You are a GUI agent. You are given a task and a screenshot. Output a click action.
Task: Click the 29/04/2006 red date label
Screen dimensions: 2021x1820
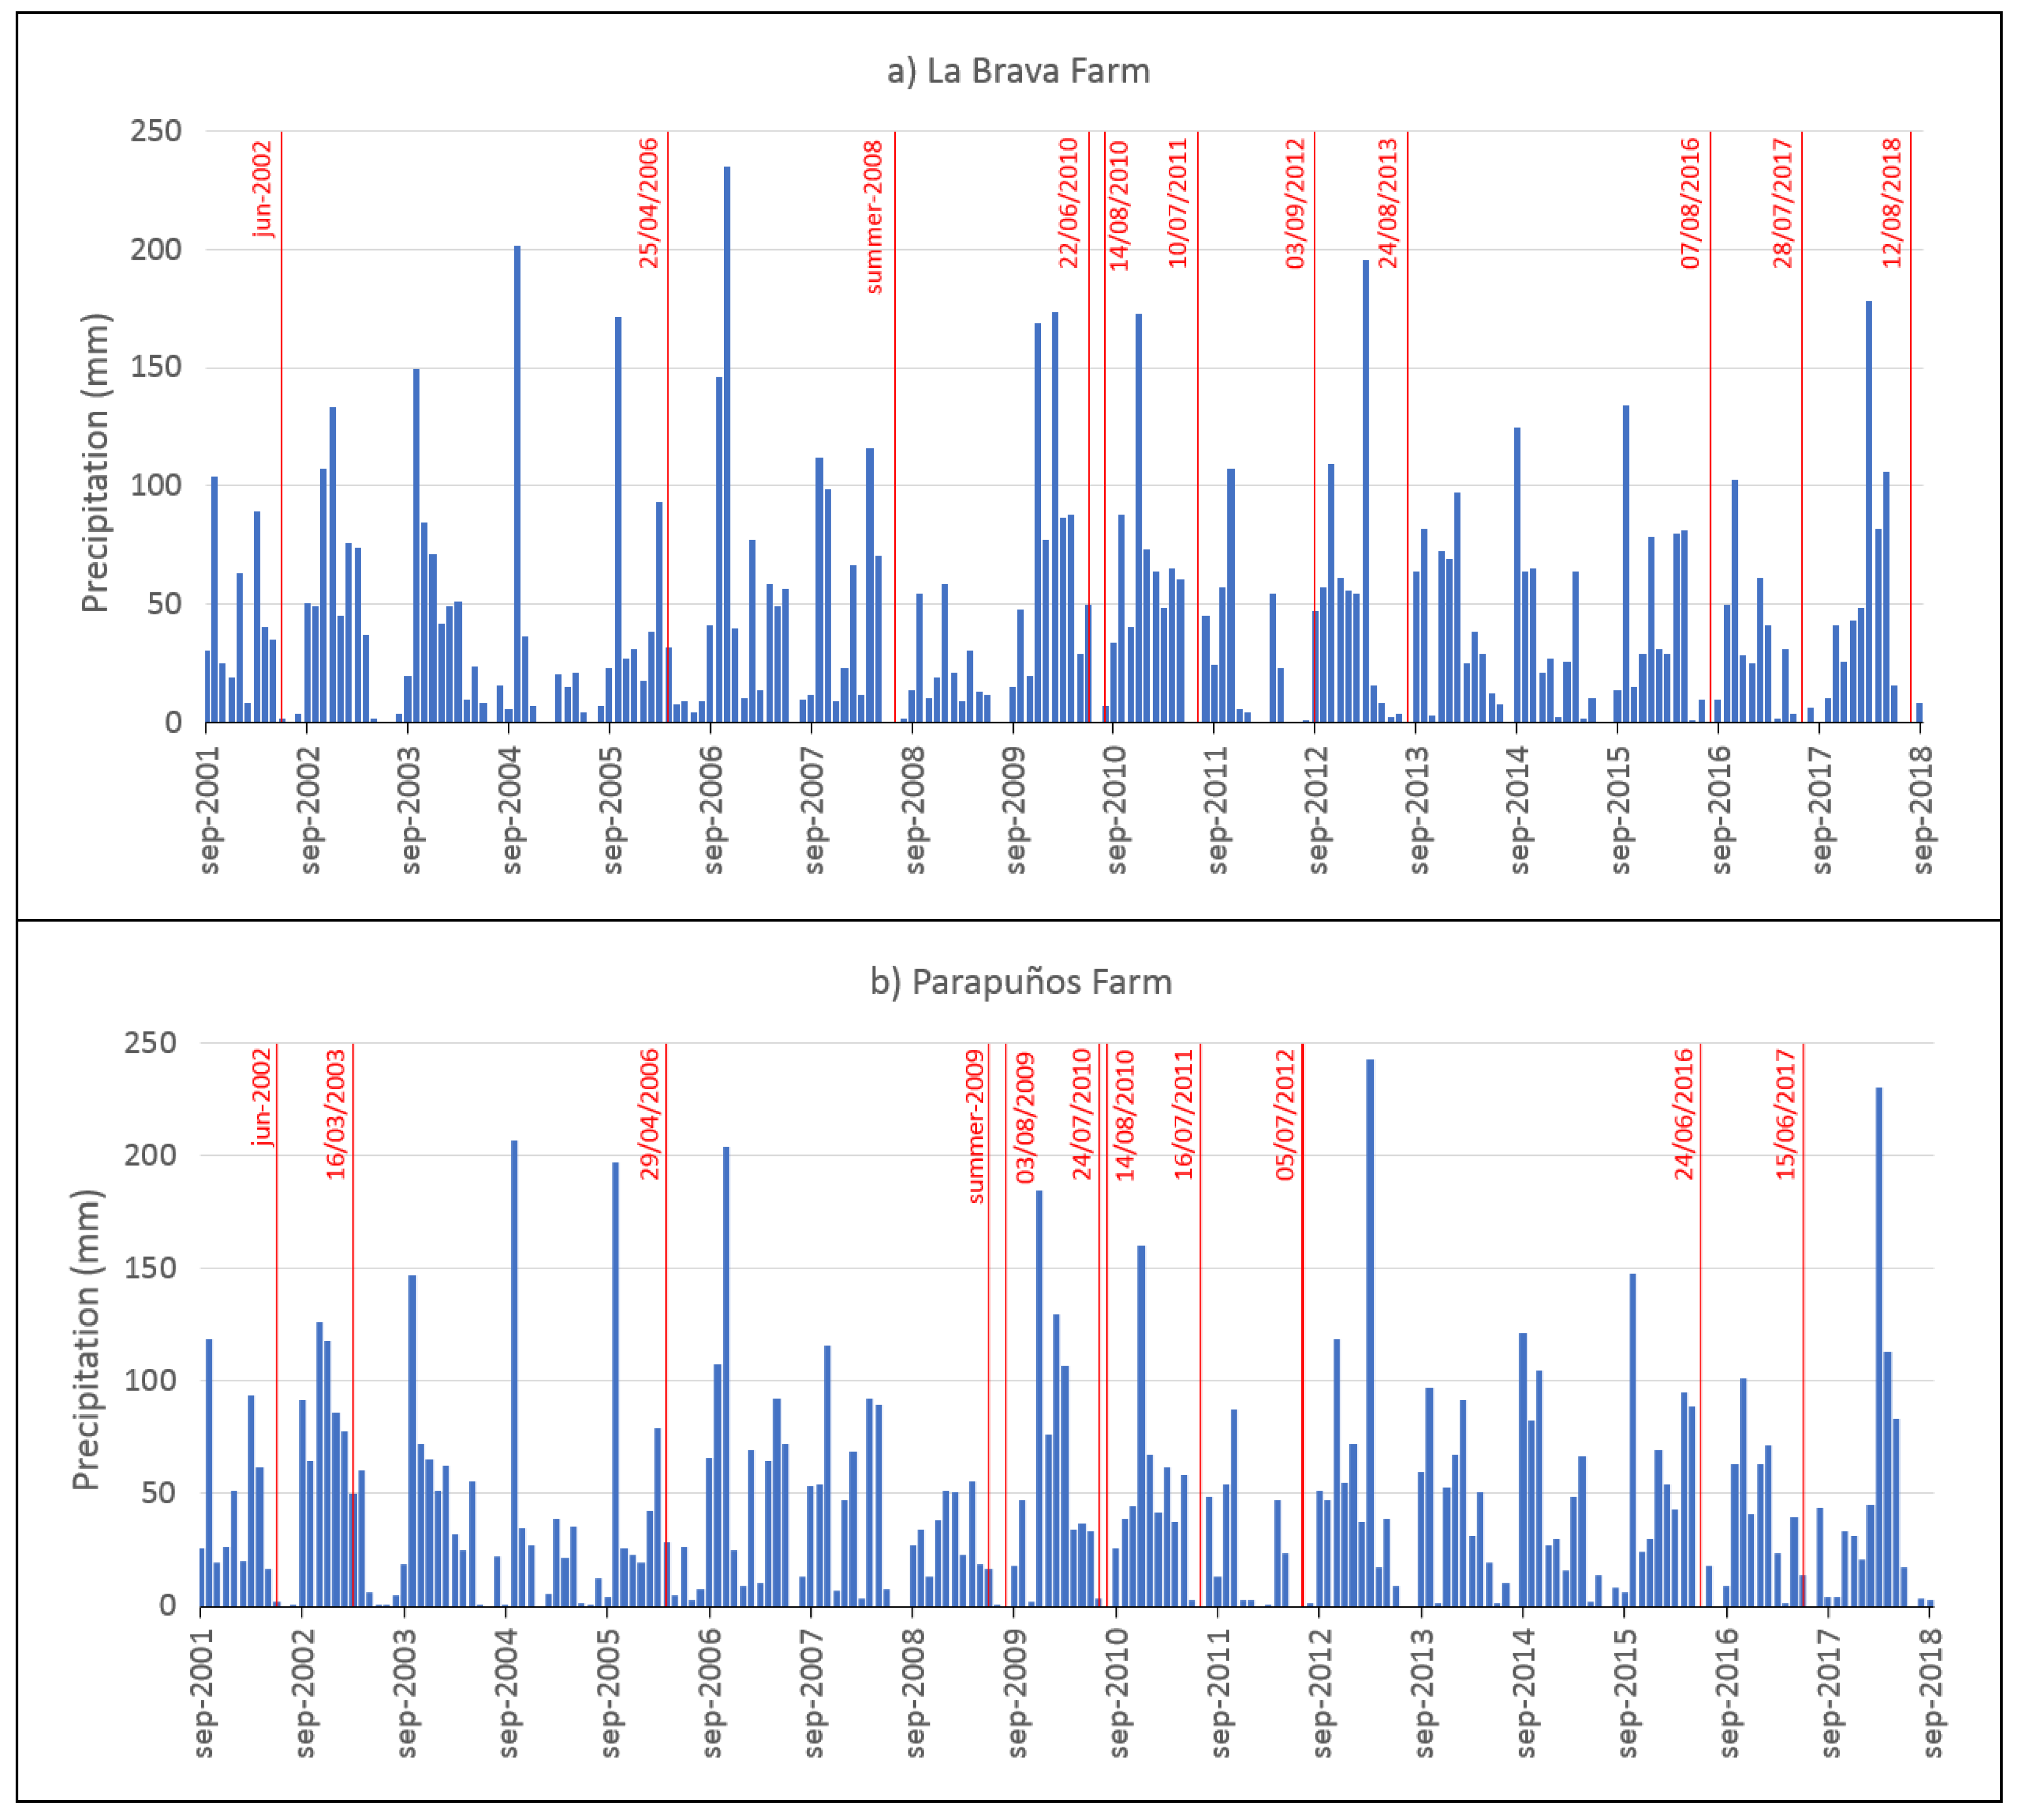click(650, 1114)
